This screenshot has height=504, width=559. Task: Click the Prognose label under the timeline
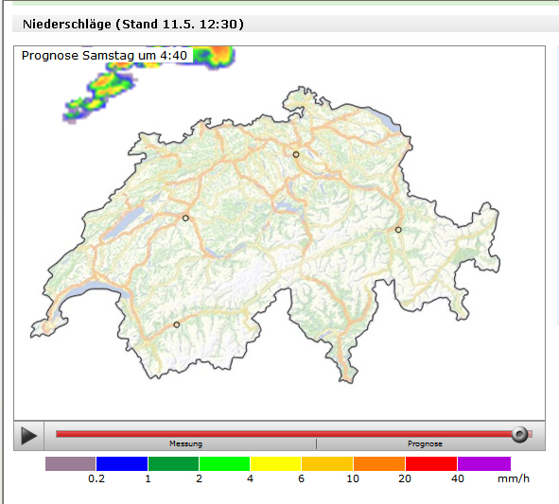[425, 443]
